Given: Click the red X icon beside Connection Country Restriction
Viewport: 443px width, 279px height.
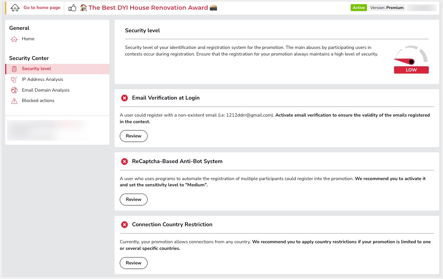Looking at the screenshot, I should click(124, 225).
